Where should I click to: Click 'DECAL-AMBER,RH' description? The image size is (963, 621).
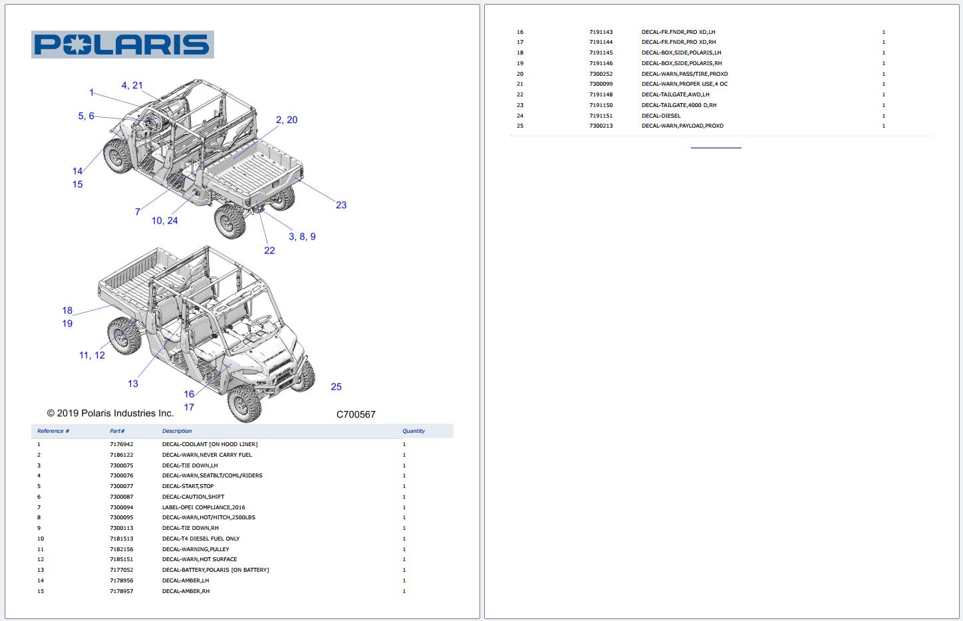[186, 591]
